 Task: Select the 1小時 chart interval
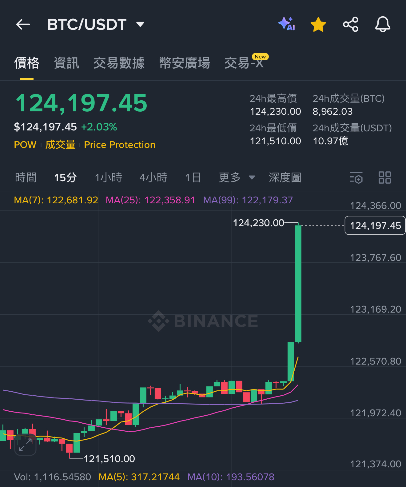click(108, 178)
